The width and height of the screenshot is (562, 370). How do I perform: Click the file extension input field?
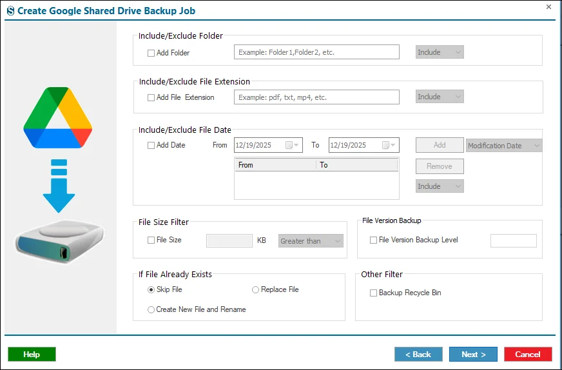tap(316, 97)
